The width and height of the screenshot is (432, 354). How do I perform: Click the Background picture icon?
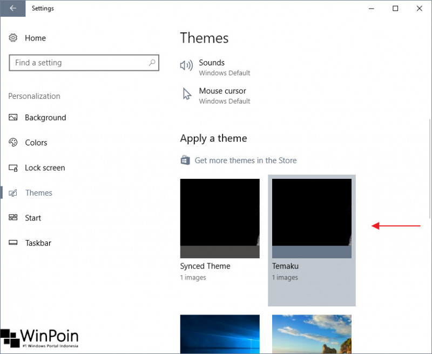[13, 117]
